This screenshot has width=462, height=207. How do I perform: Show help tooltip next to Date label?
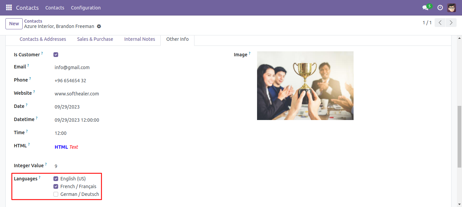[x=26, y=105]
